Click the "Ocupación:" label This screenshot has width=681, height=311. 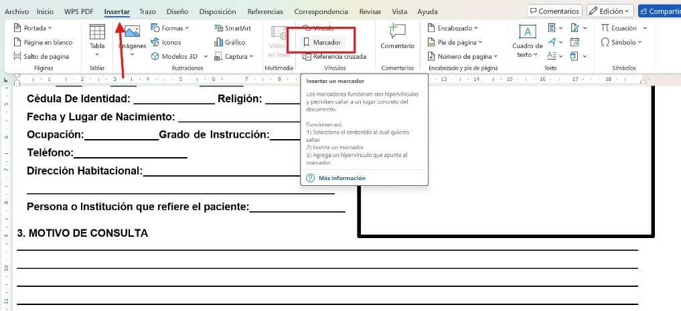pyautogui.click(x=56, y=135)
